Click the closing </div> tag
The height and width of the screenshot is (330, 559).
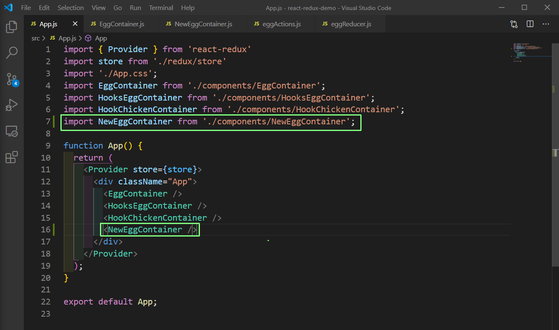click(108, 242)
